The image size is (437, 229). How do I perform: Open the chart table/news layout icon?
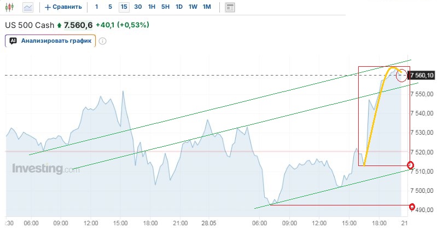230,7
